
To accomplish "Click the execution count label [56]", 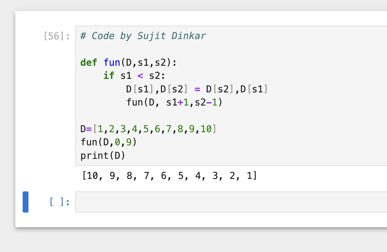I will coord(54,36).
